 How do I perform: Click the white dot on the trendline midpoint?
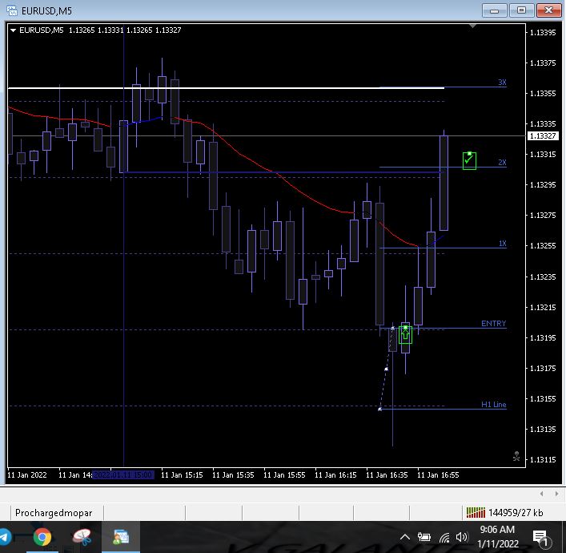pos(386,369)
